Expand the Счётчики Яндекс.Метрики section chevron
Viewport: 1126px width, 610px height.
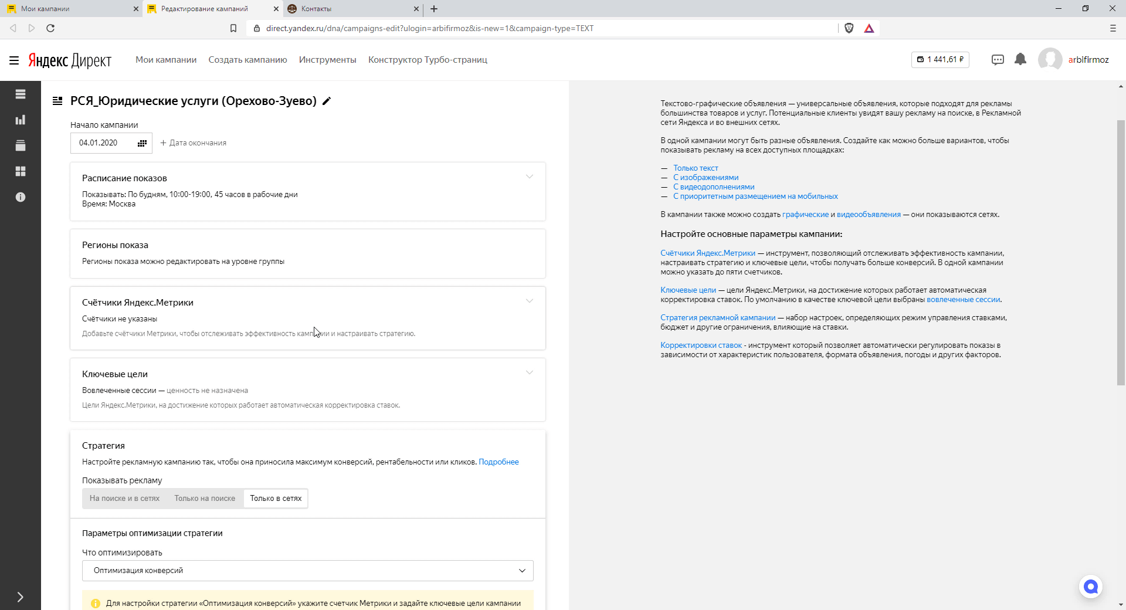pyautogui.click(x=530, y=301)
